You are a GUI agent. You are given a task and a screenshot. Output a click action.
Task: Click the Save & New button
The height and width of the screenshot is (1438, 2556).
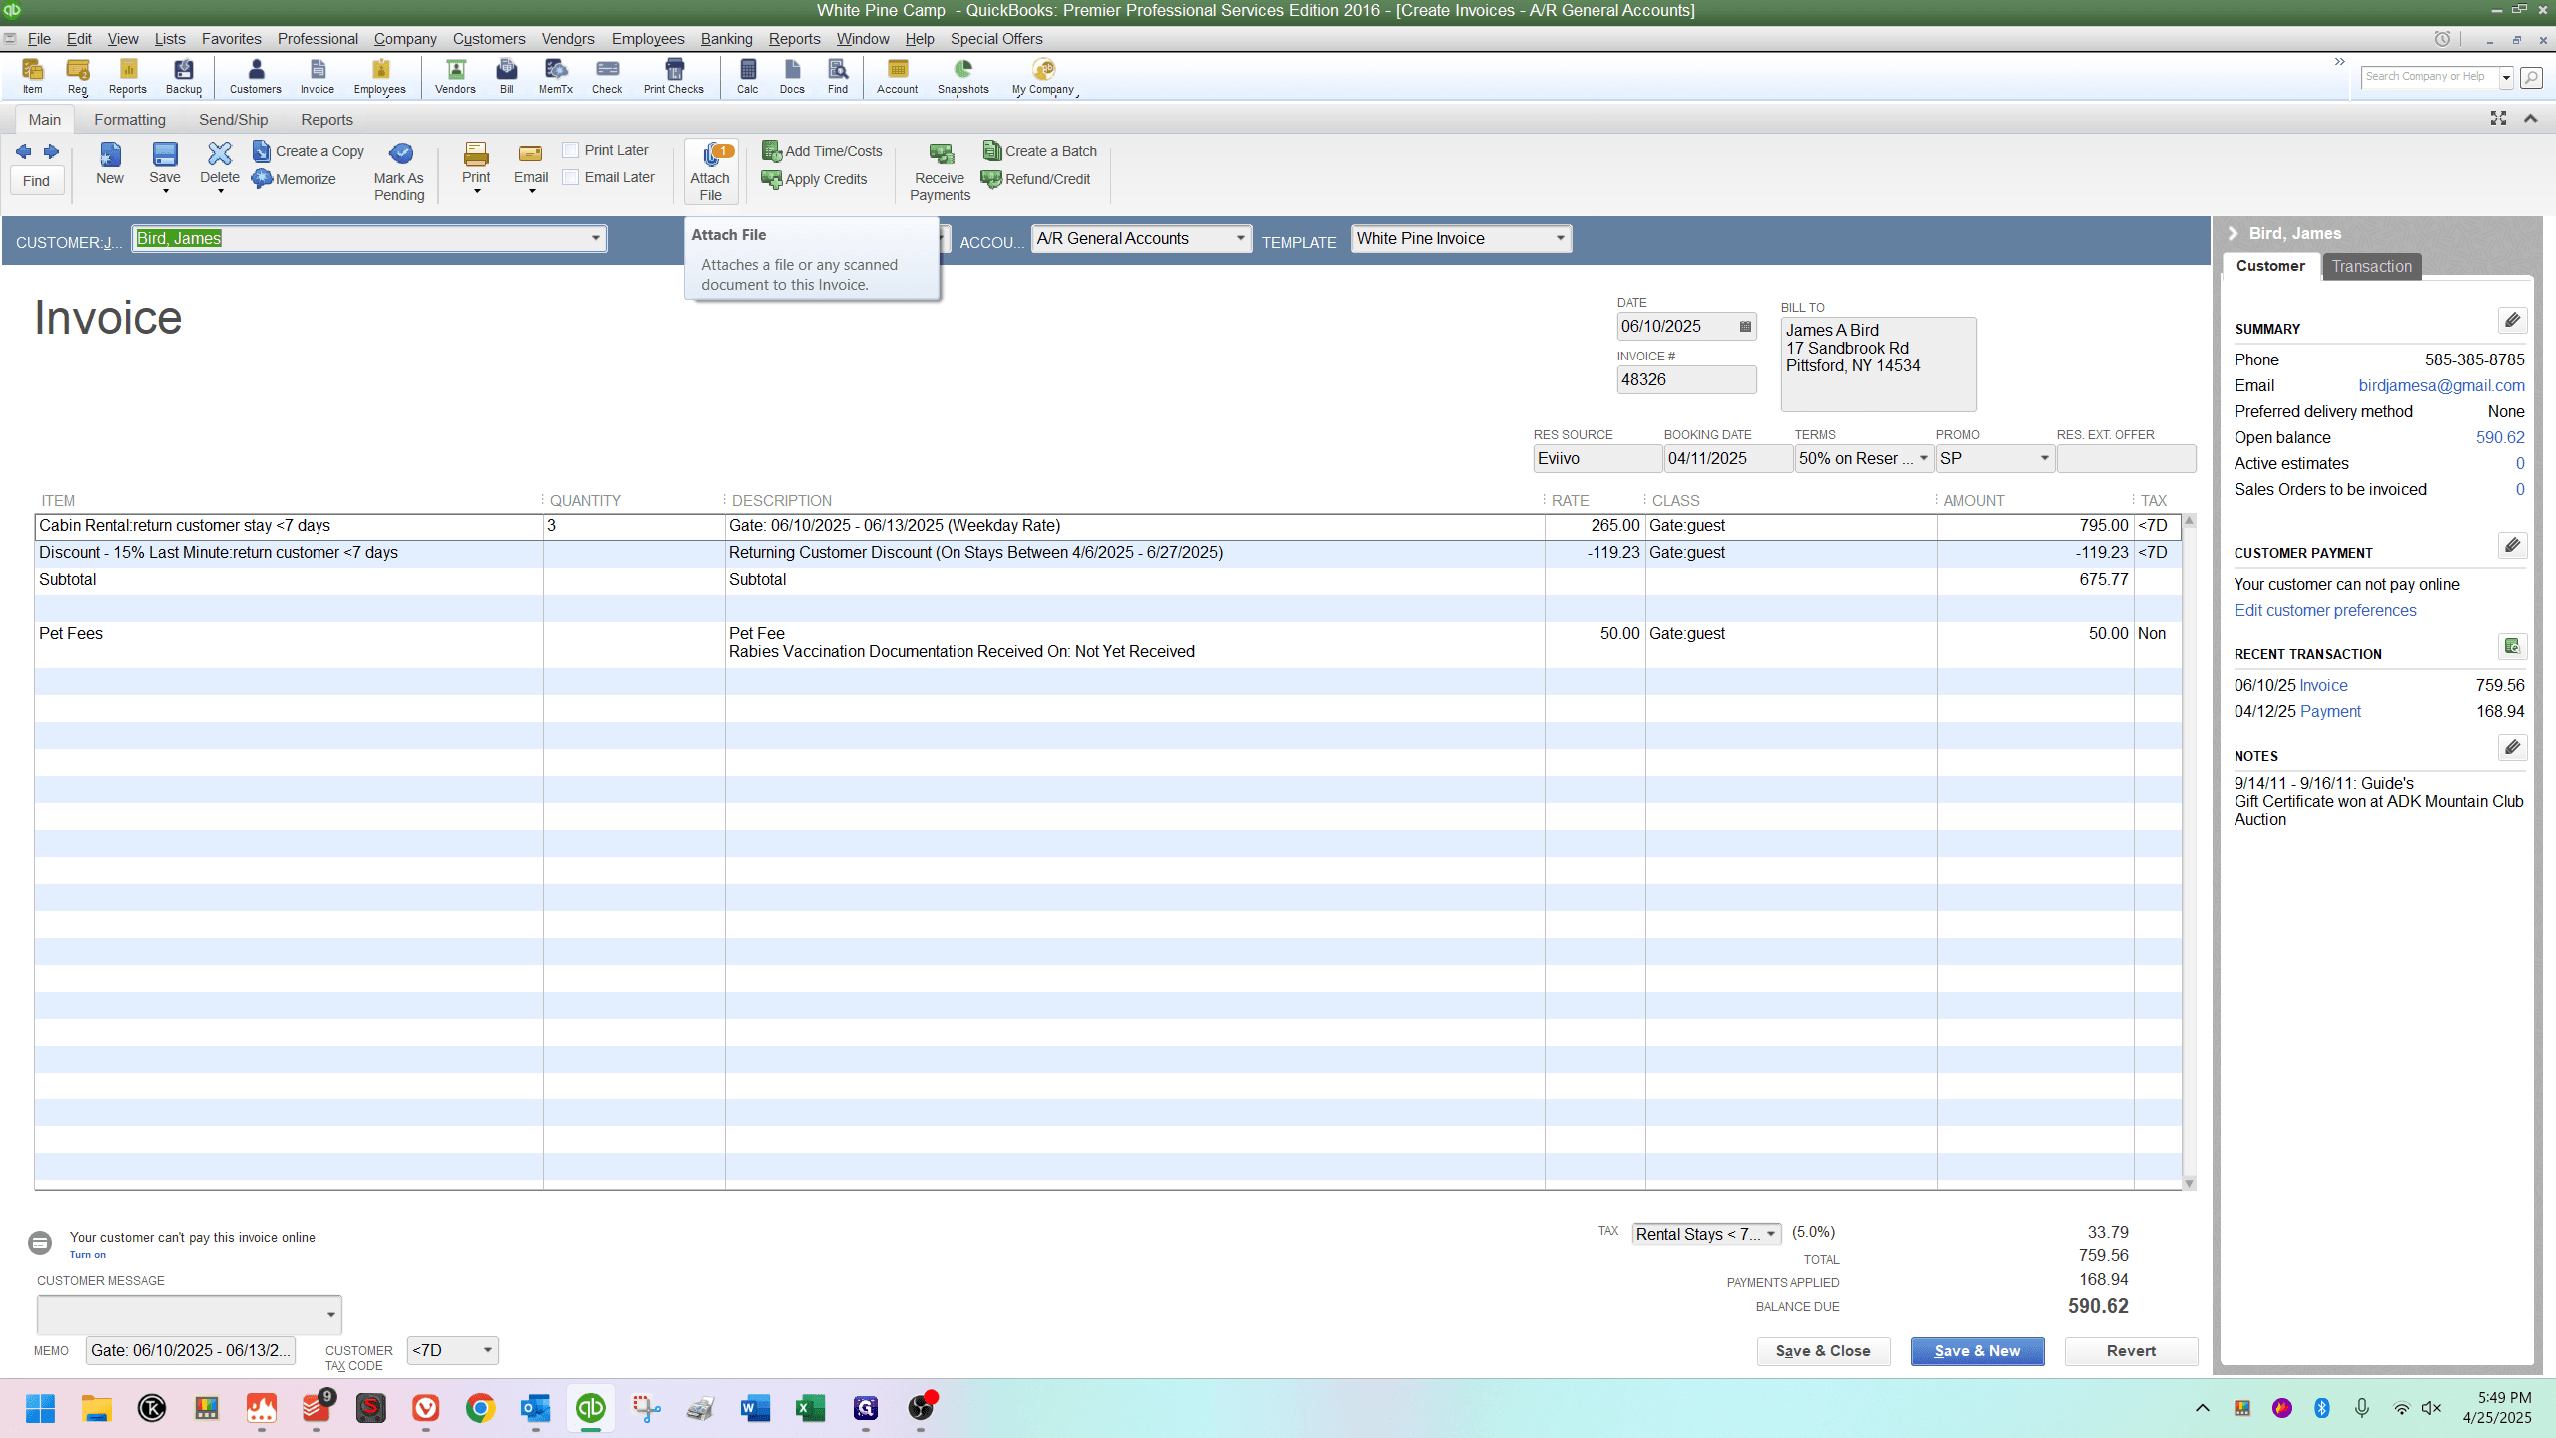[1977, 1351]
